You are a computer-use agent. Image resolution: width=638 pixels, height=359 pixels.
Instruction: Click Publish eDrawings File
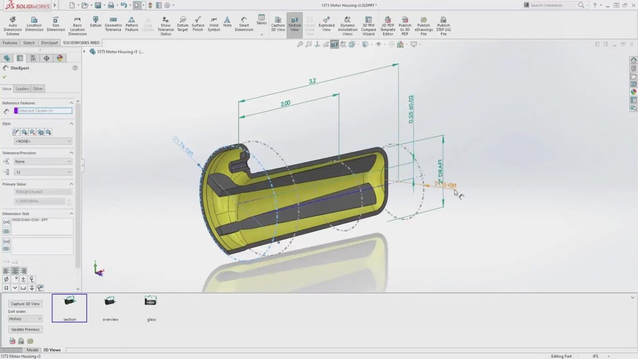tap(424, 26)
